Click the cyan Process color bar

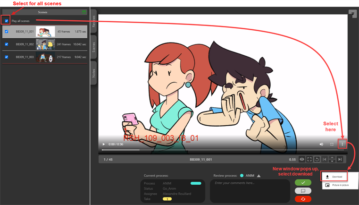196,183
